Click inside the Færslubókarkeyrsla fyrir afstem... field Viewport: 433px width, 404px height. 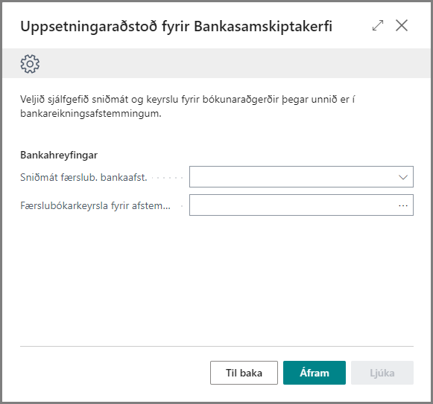click(301, 205)
